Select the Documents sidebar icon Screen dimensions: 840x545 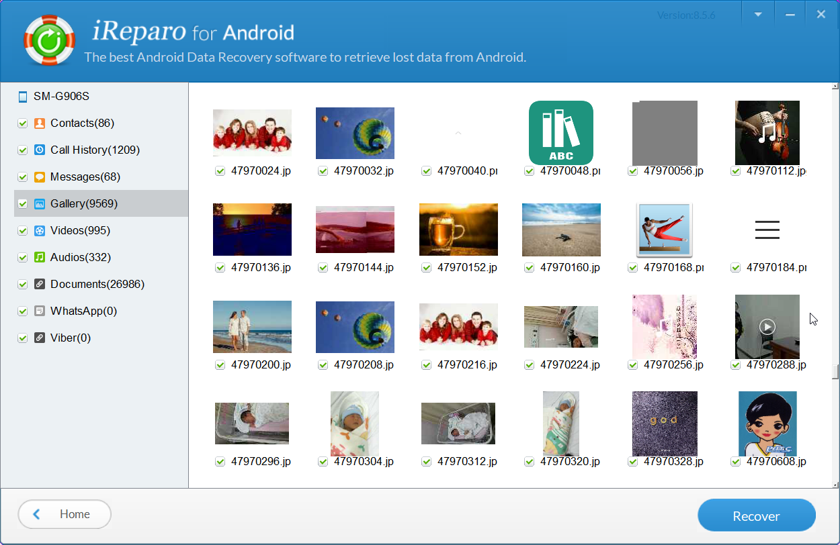coord(40,284)
